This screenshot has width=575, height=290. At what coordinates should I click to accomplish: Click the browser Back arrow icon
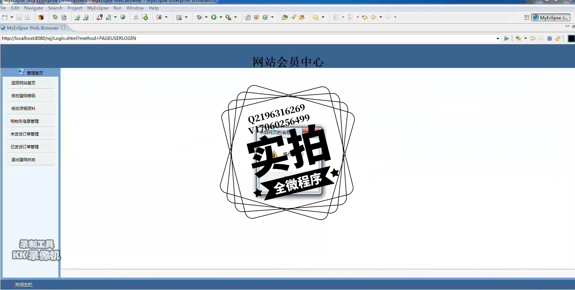(x=533, y=38)
